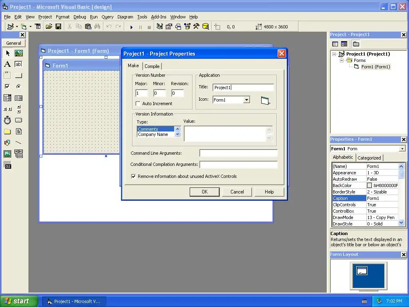Select the Image control tool

point(8,154)
